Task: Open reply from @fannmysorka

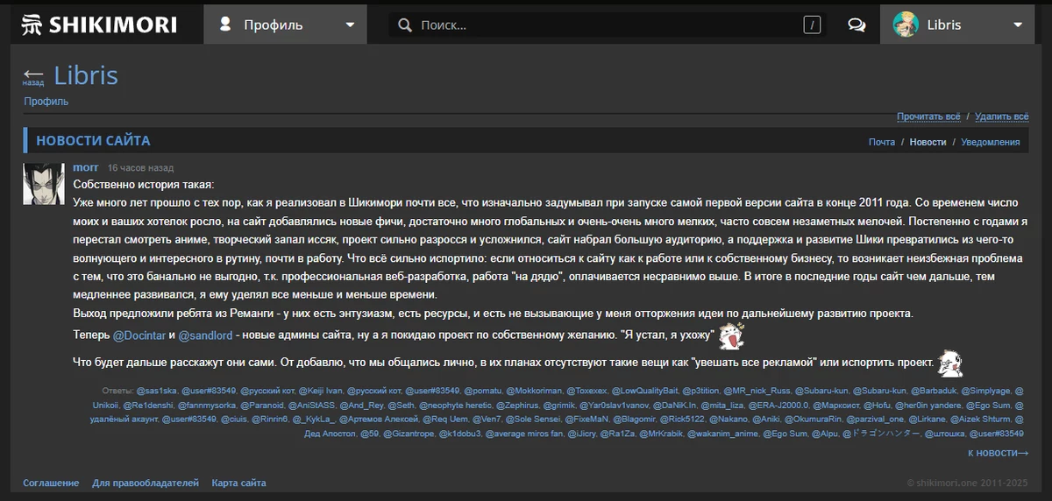Action: [206, 406]
